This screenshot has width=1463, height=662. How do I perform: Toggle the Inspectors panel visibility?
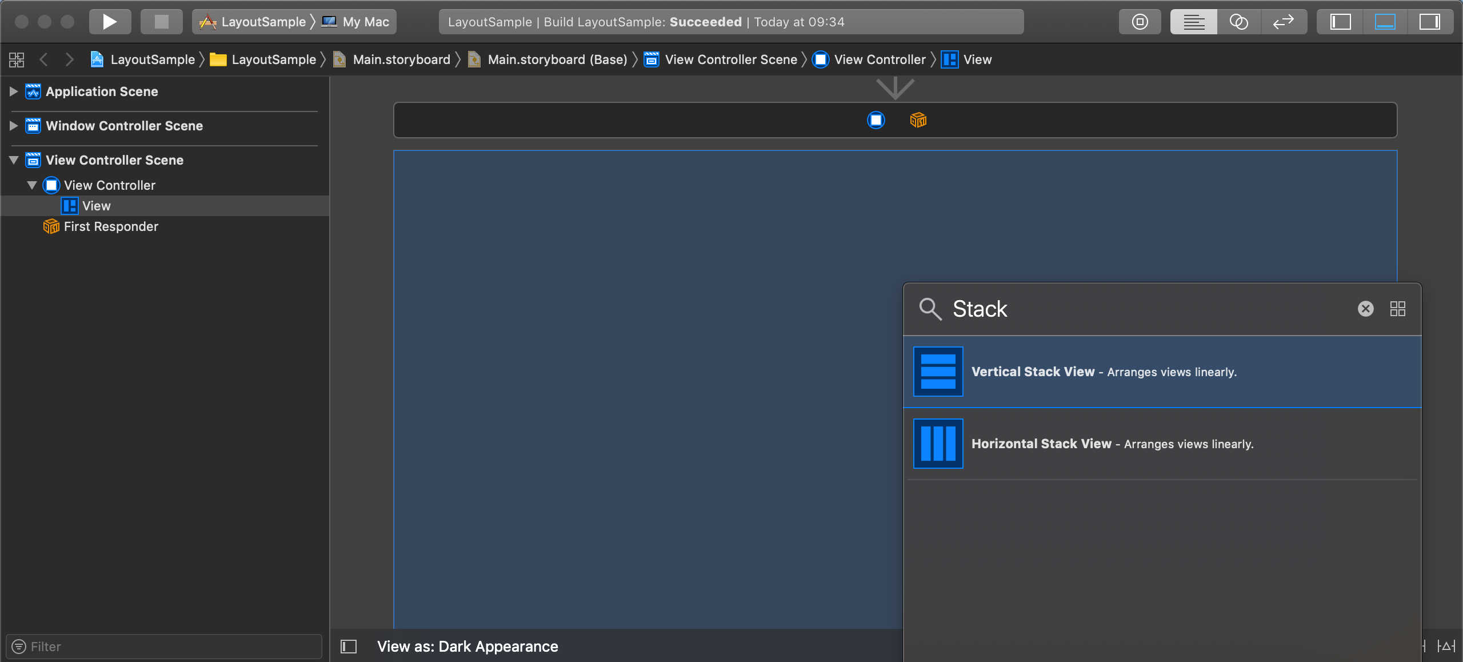tap(1430, 22)
